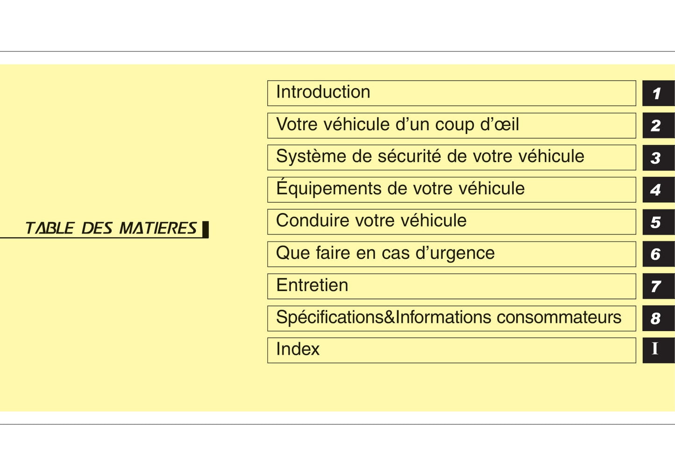Viewport: 675px width, 476px height.
Task: Click the black tab numbered 8
Action: pos(658,318)
